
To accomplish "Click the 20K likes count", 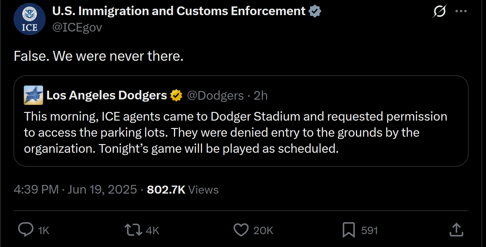I will [263, 230].
